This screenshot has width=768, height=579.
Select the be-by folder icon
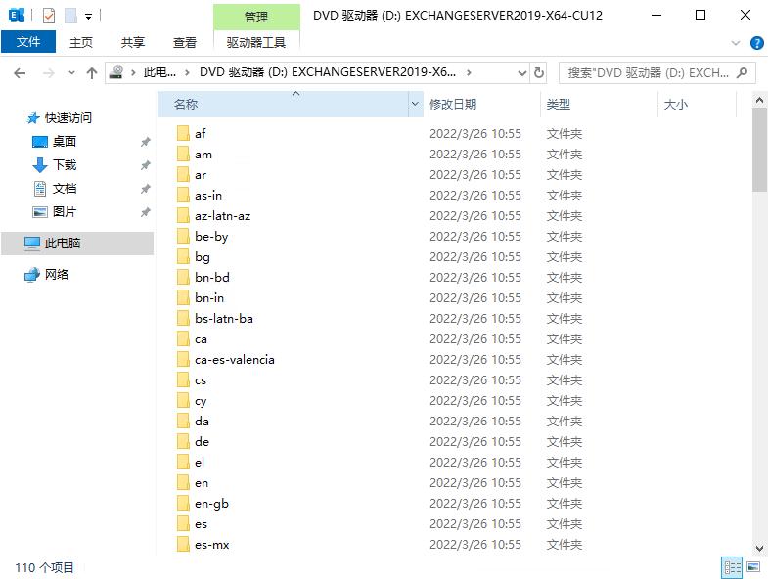point(183,236)
